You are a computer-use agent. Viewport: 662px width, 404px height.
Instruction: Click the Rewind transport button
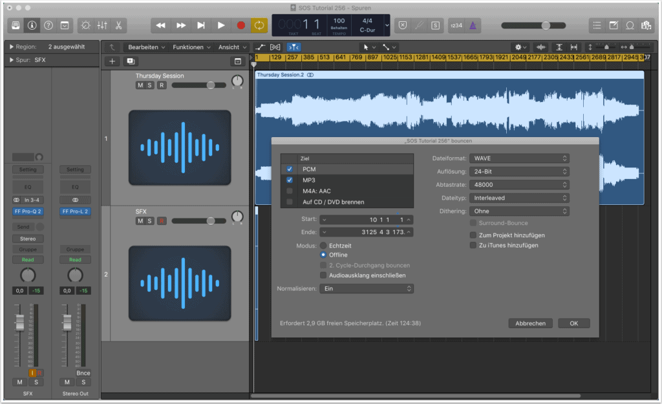(161, 25)
